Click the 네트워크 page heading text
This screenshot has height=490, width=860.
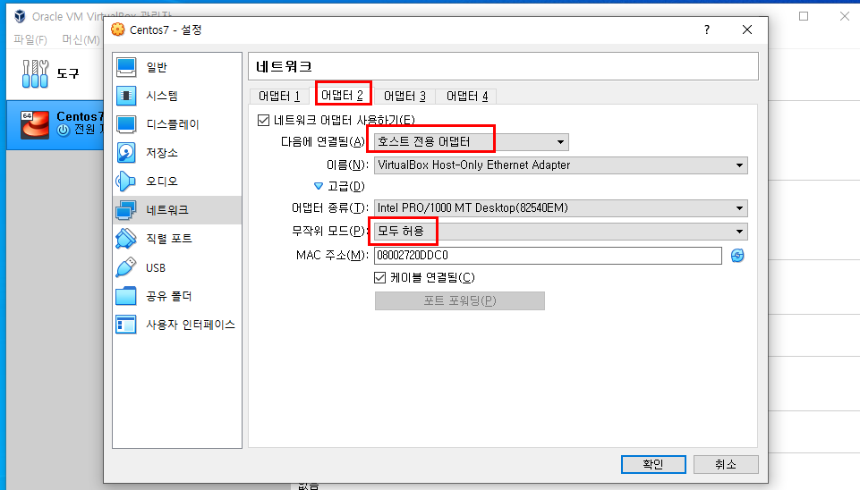[284, 67]
